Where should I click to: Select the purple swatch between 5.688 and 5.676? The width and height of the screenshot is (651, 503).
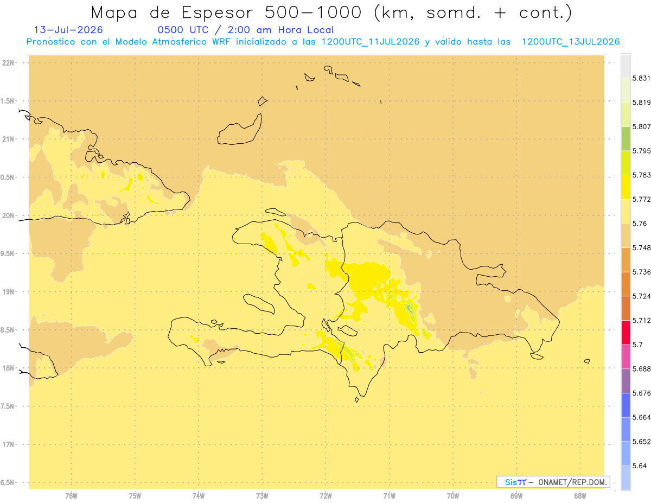[x=626, y=381]
